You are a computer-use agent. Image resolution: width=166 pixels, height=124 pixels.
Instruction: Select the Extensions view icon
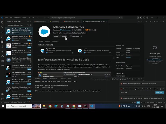point(2,42)
